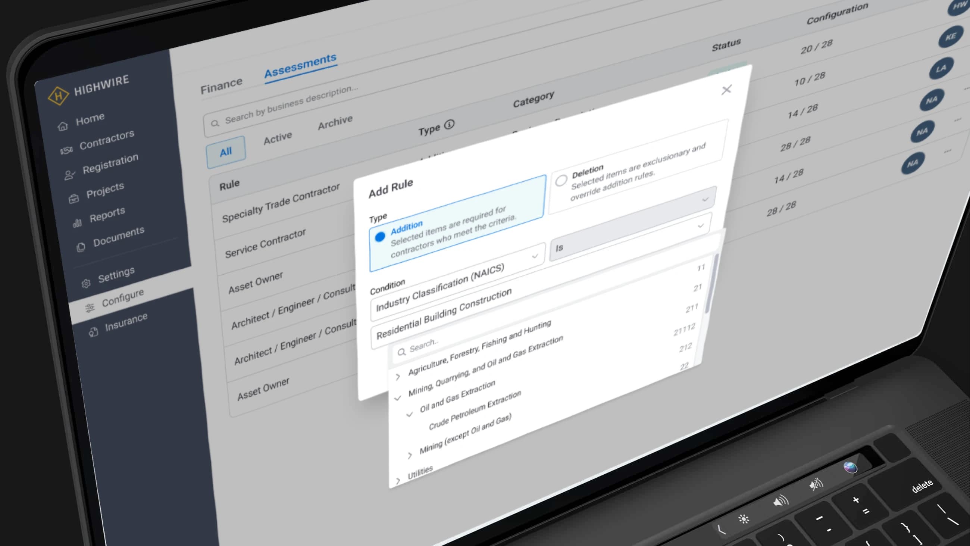The height and width of the screenshot is (546, 970).
Task: Open the Specialty Trade Contractor rule
Action: tap(281, 203)
